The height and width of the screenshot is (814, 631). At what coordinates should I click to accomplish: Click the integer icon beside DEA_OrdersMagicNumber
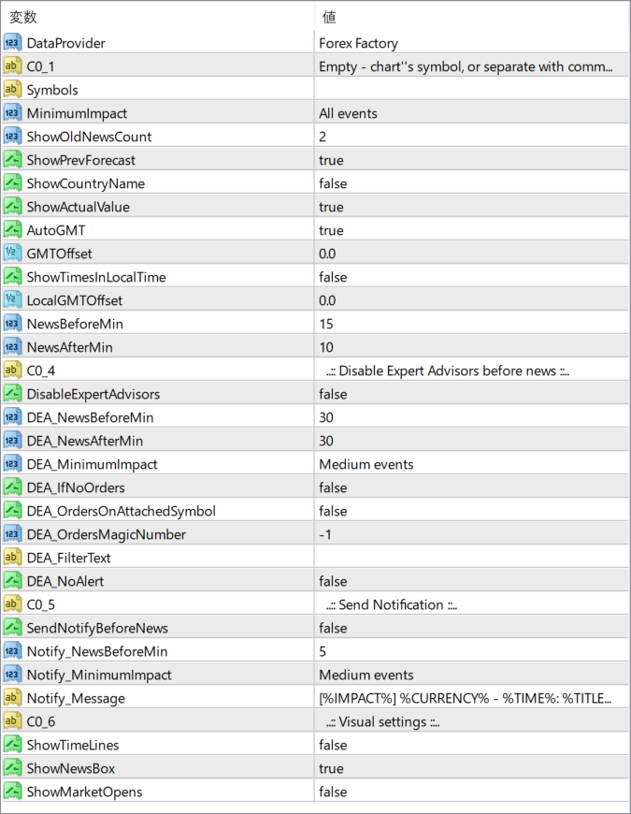12,534
